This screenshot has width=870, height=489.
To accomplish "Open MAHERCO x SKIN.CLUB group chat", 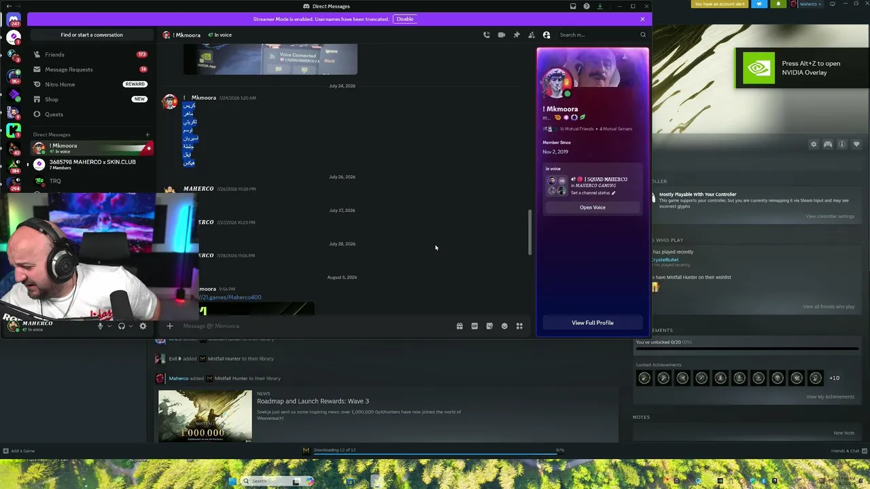I will pos(92,164).
